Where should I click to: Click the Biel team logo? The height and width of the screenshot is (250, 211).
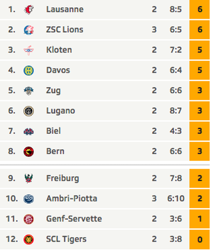pos(29,132)
